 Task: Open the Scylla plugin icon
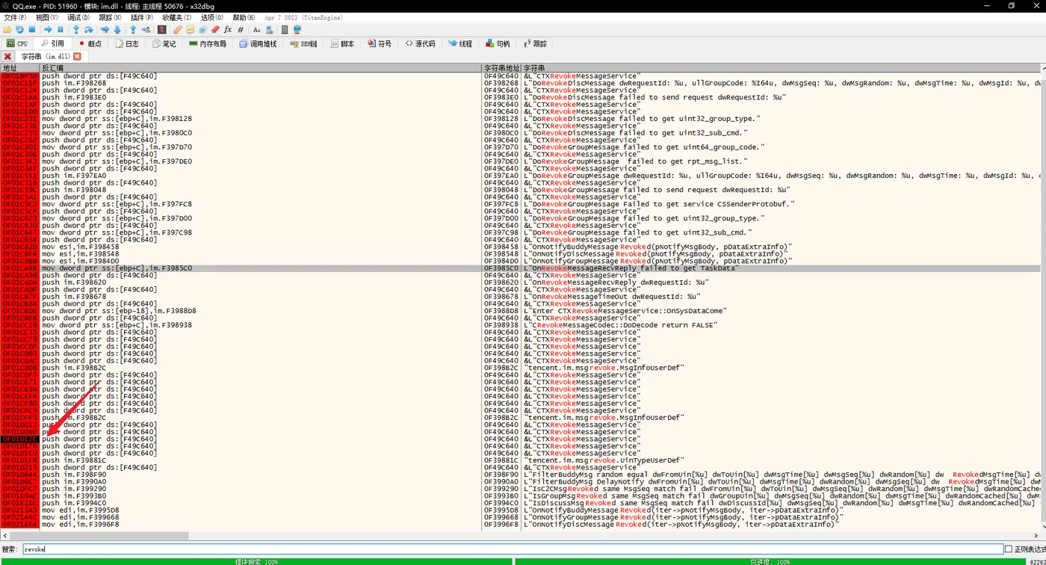tap(161, 30)
